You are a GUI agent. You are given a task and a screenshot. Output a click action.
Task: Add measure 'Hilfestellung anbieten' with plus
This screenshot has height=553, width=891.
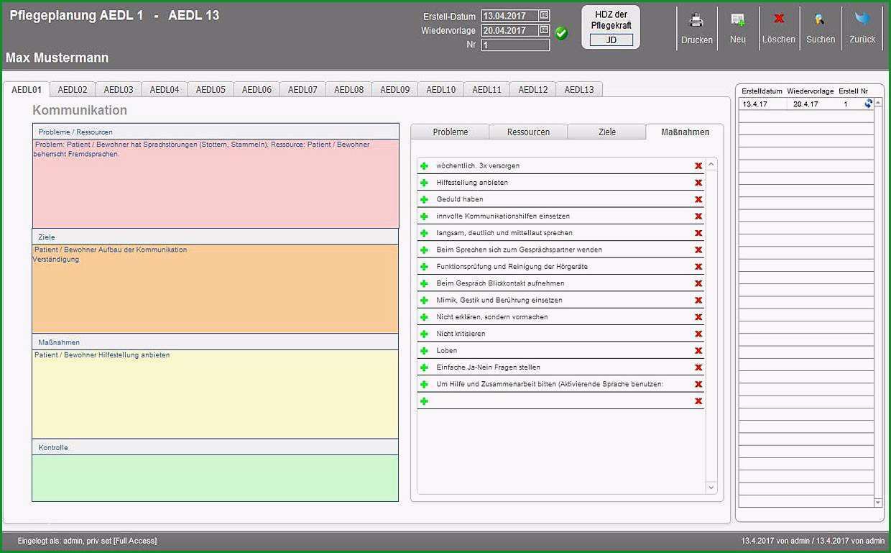424,183
